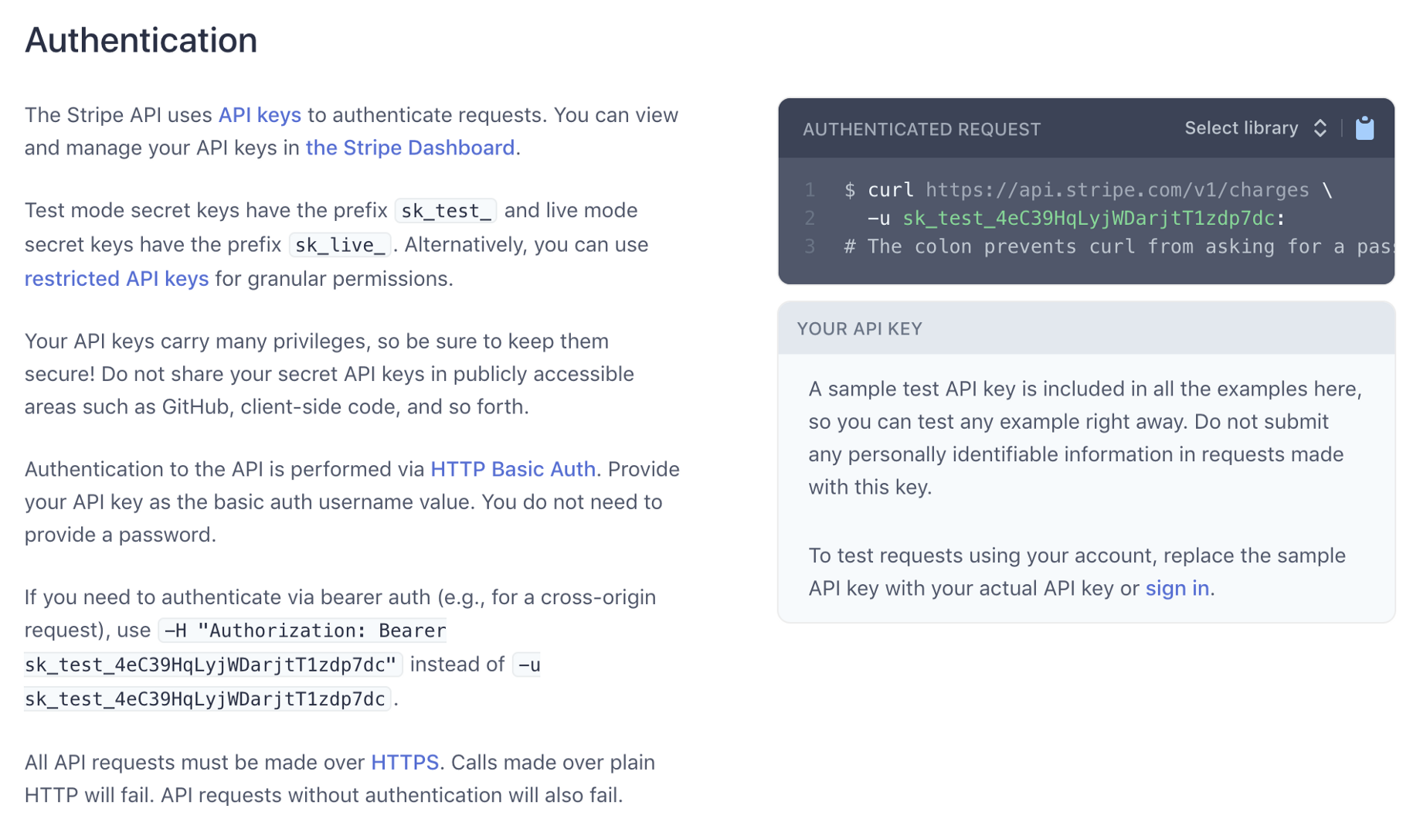Click the sk_live_ prefix code snippet
1420x826 pixels.
(340, 245)
